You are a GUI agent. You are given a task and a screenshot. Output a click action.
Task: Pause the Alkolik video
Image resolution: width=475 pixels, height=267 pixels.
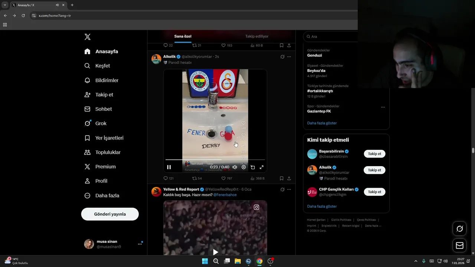click(x=169, y=167)
